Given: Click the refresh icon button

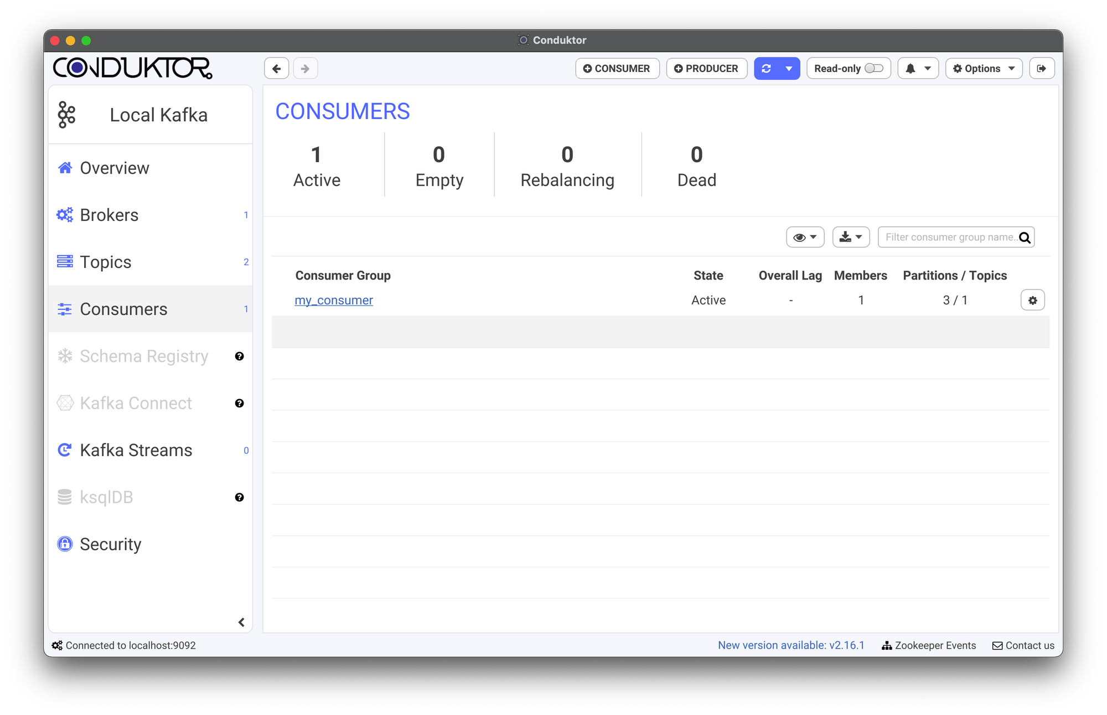Looking at the screenshot, I should pos(767,69).
